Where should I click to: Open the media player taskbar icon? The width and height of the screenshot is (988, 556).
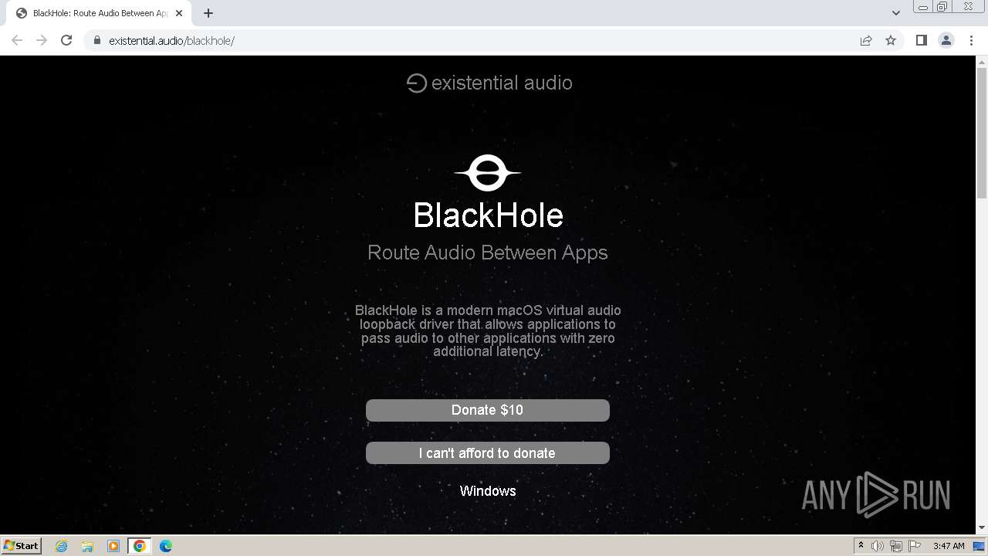tap(113, 546)
